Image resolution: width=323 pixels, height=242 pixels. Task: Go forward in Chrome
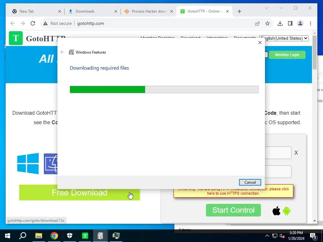tap(23, 23)
